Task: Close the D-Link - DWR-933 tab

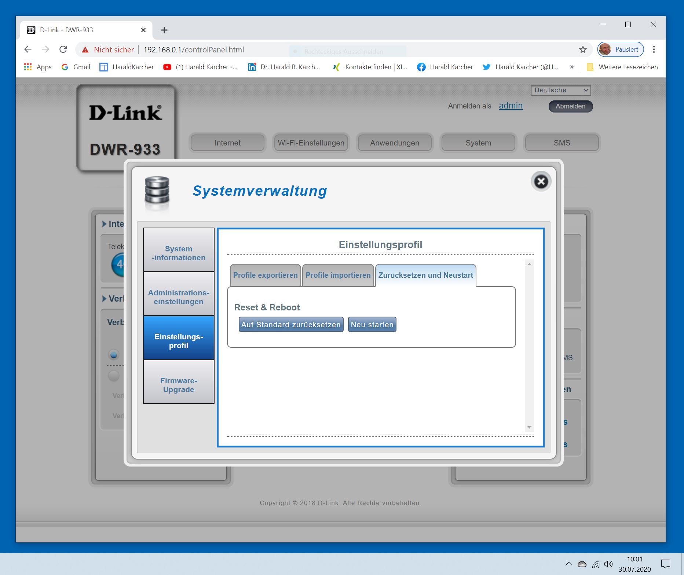Action: tap(143, 30)
